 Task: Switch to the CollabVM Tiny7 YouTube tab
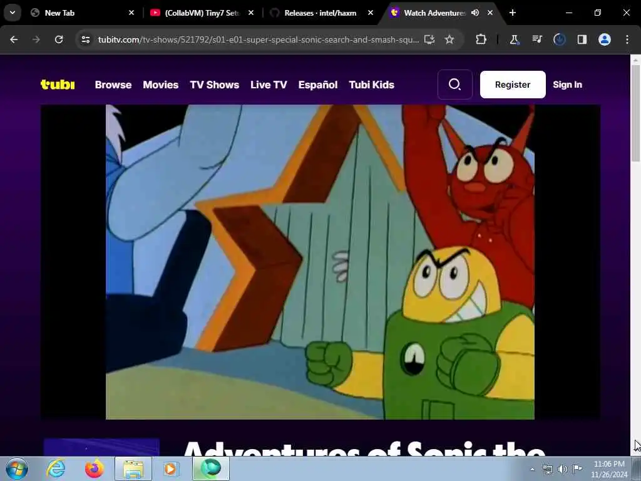pos(202,13)
